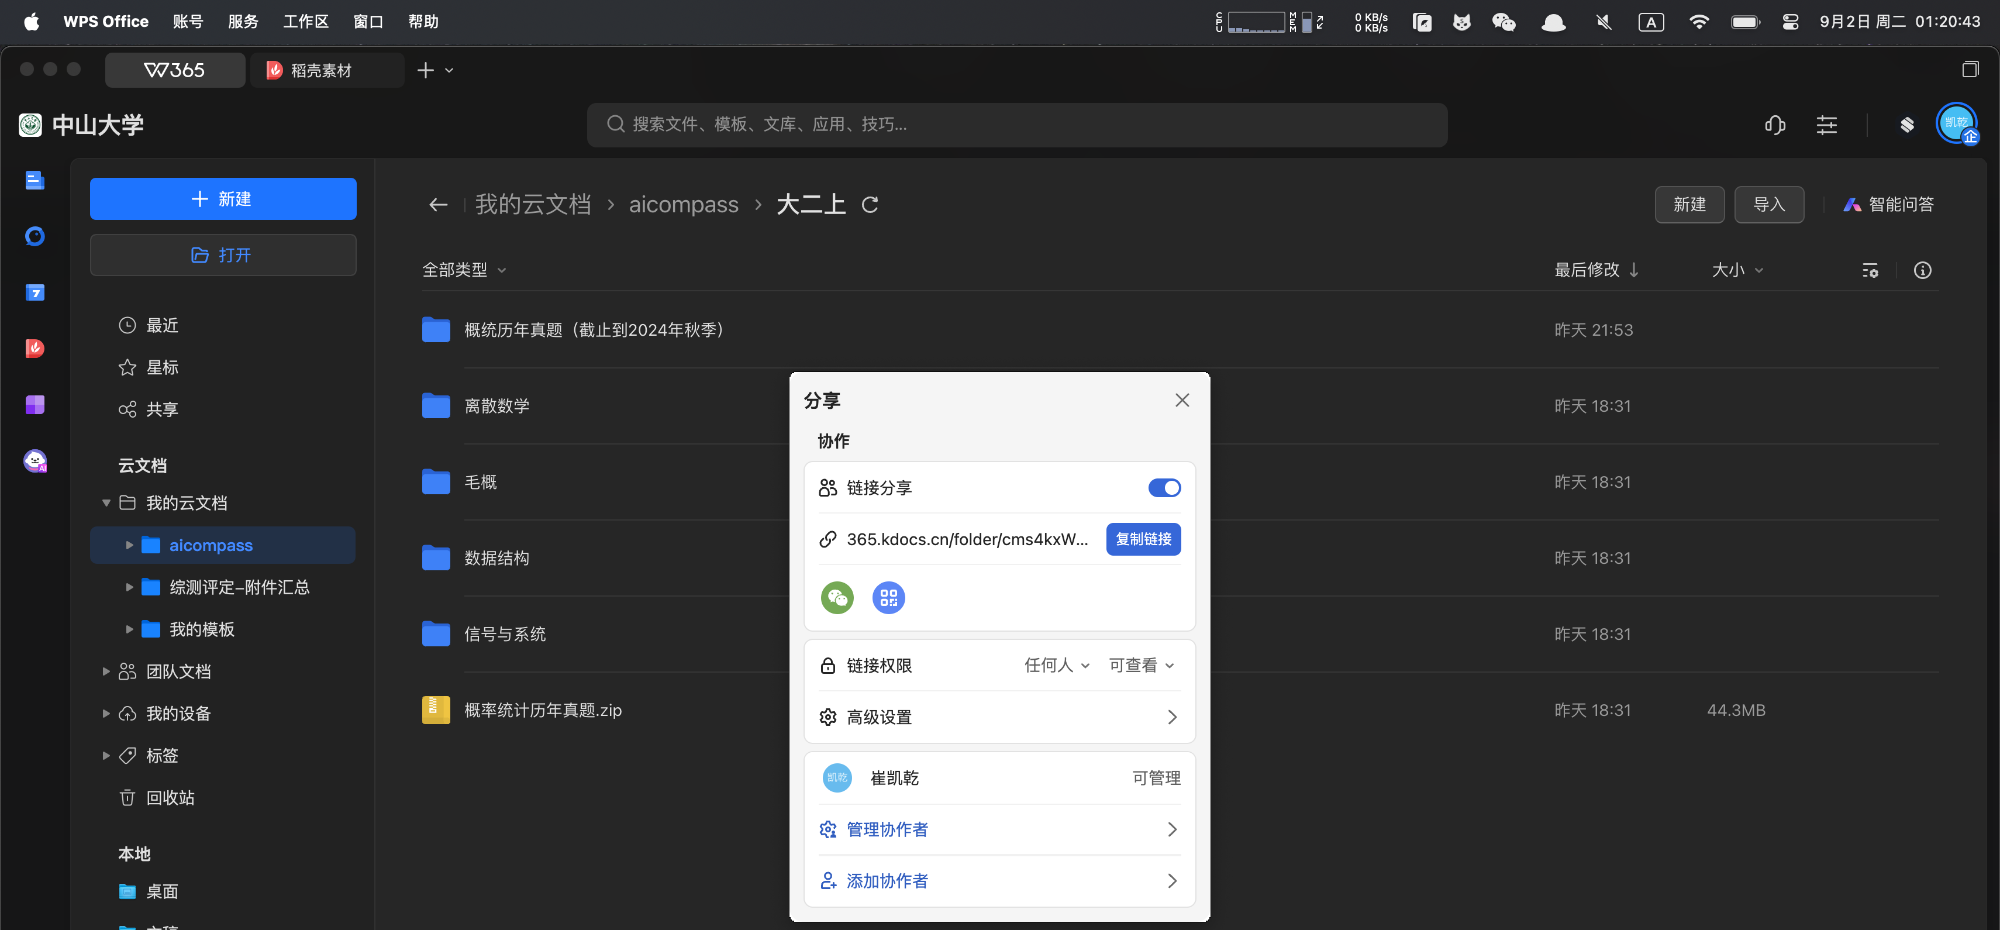Click the 打开 button
This screenshot has height=930, width=2000.
pyautogui.click(x=223, y=254)
